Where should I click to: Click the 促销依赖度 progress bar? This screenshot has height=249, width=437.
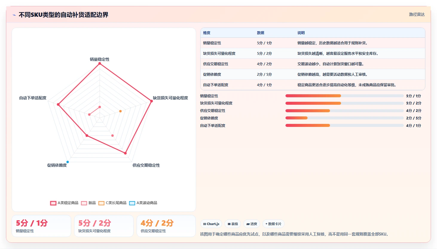coord(344,118)
